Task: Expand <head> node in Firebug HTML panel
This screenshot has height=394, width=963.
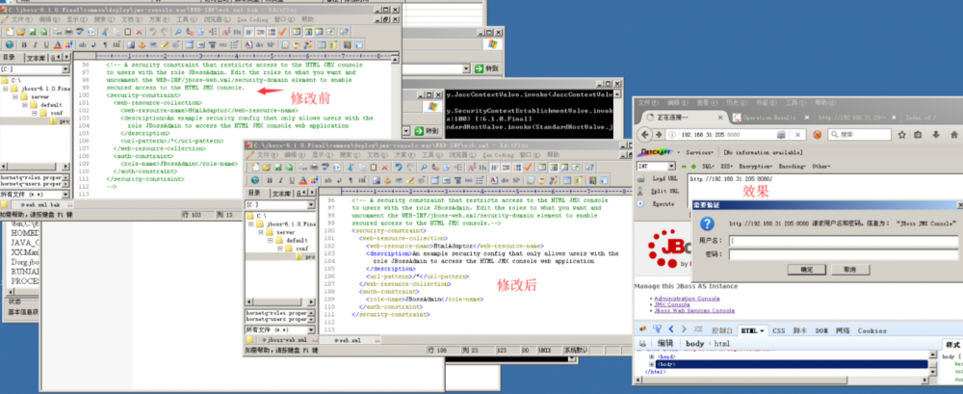Action: tap(652, 356)
